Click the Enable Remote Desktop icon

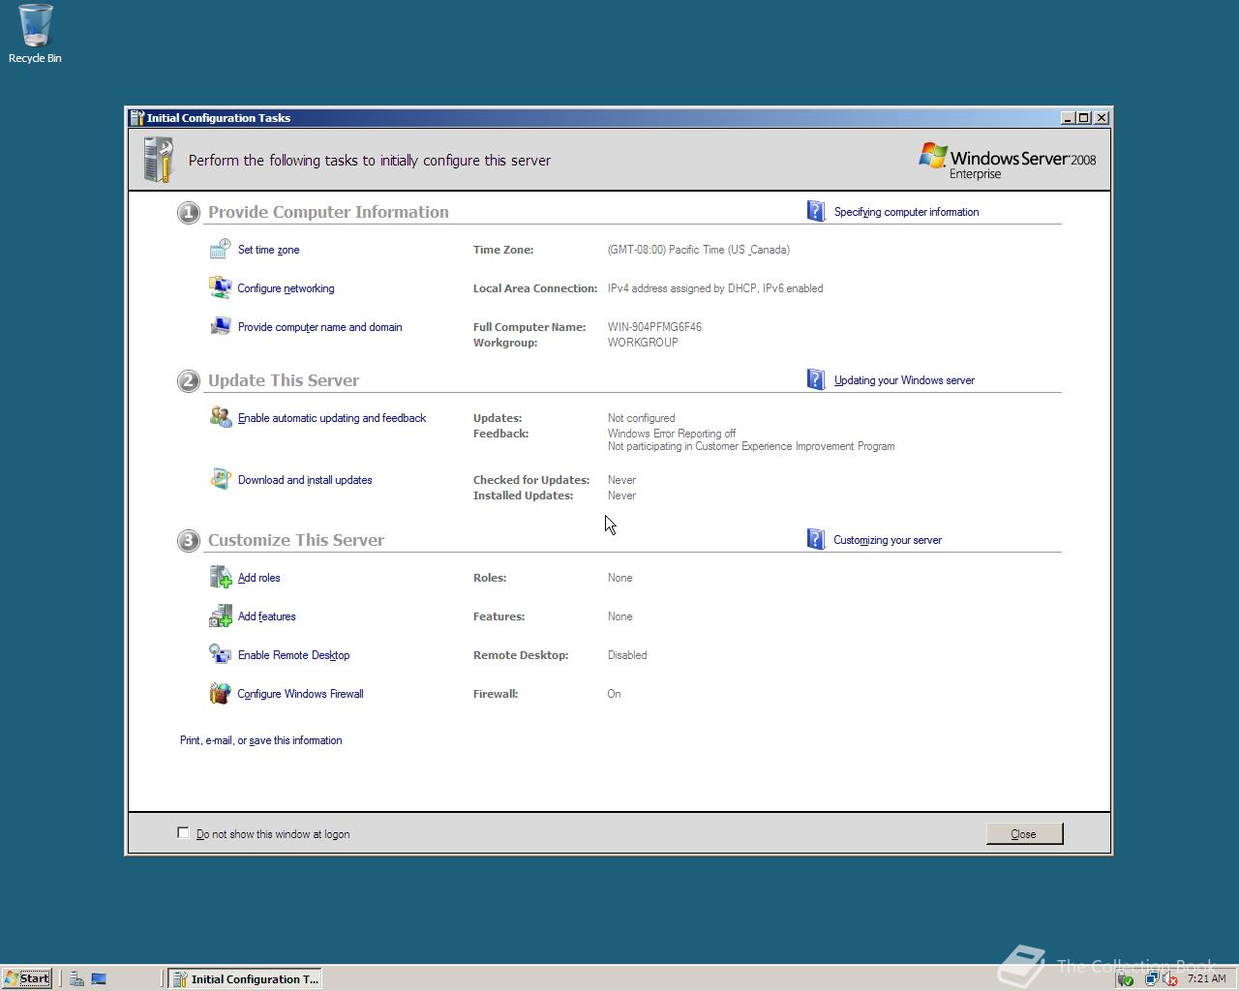click(221, 654)
